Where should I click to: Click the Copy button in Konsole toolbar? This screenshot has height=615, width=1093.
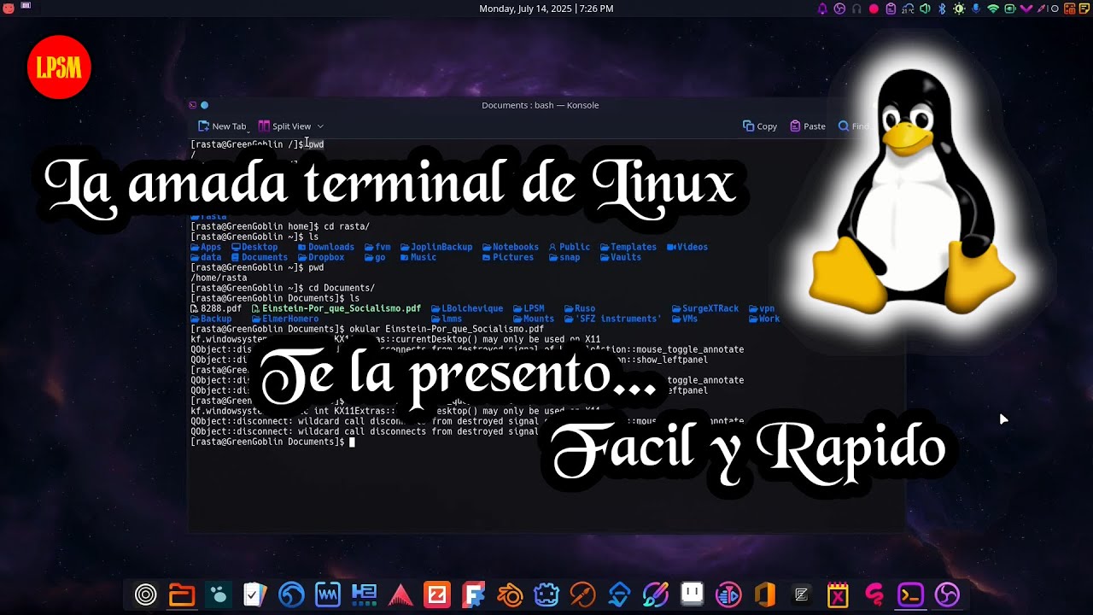[x=759, y=126]
